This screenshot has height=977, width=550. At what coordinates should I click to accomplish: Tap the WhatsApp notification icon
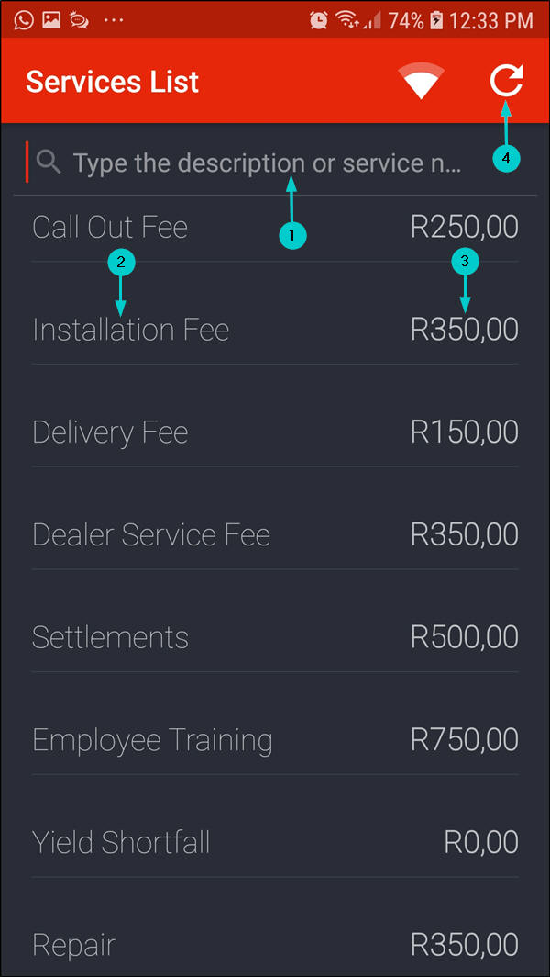click(24, 19)
